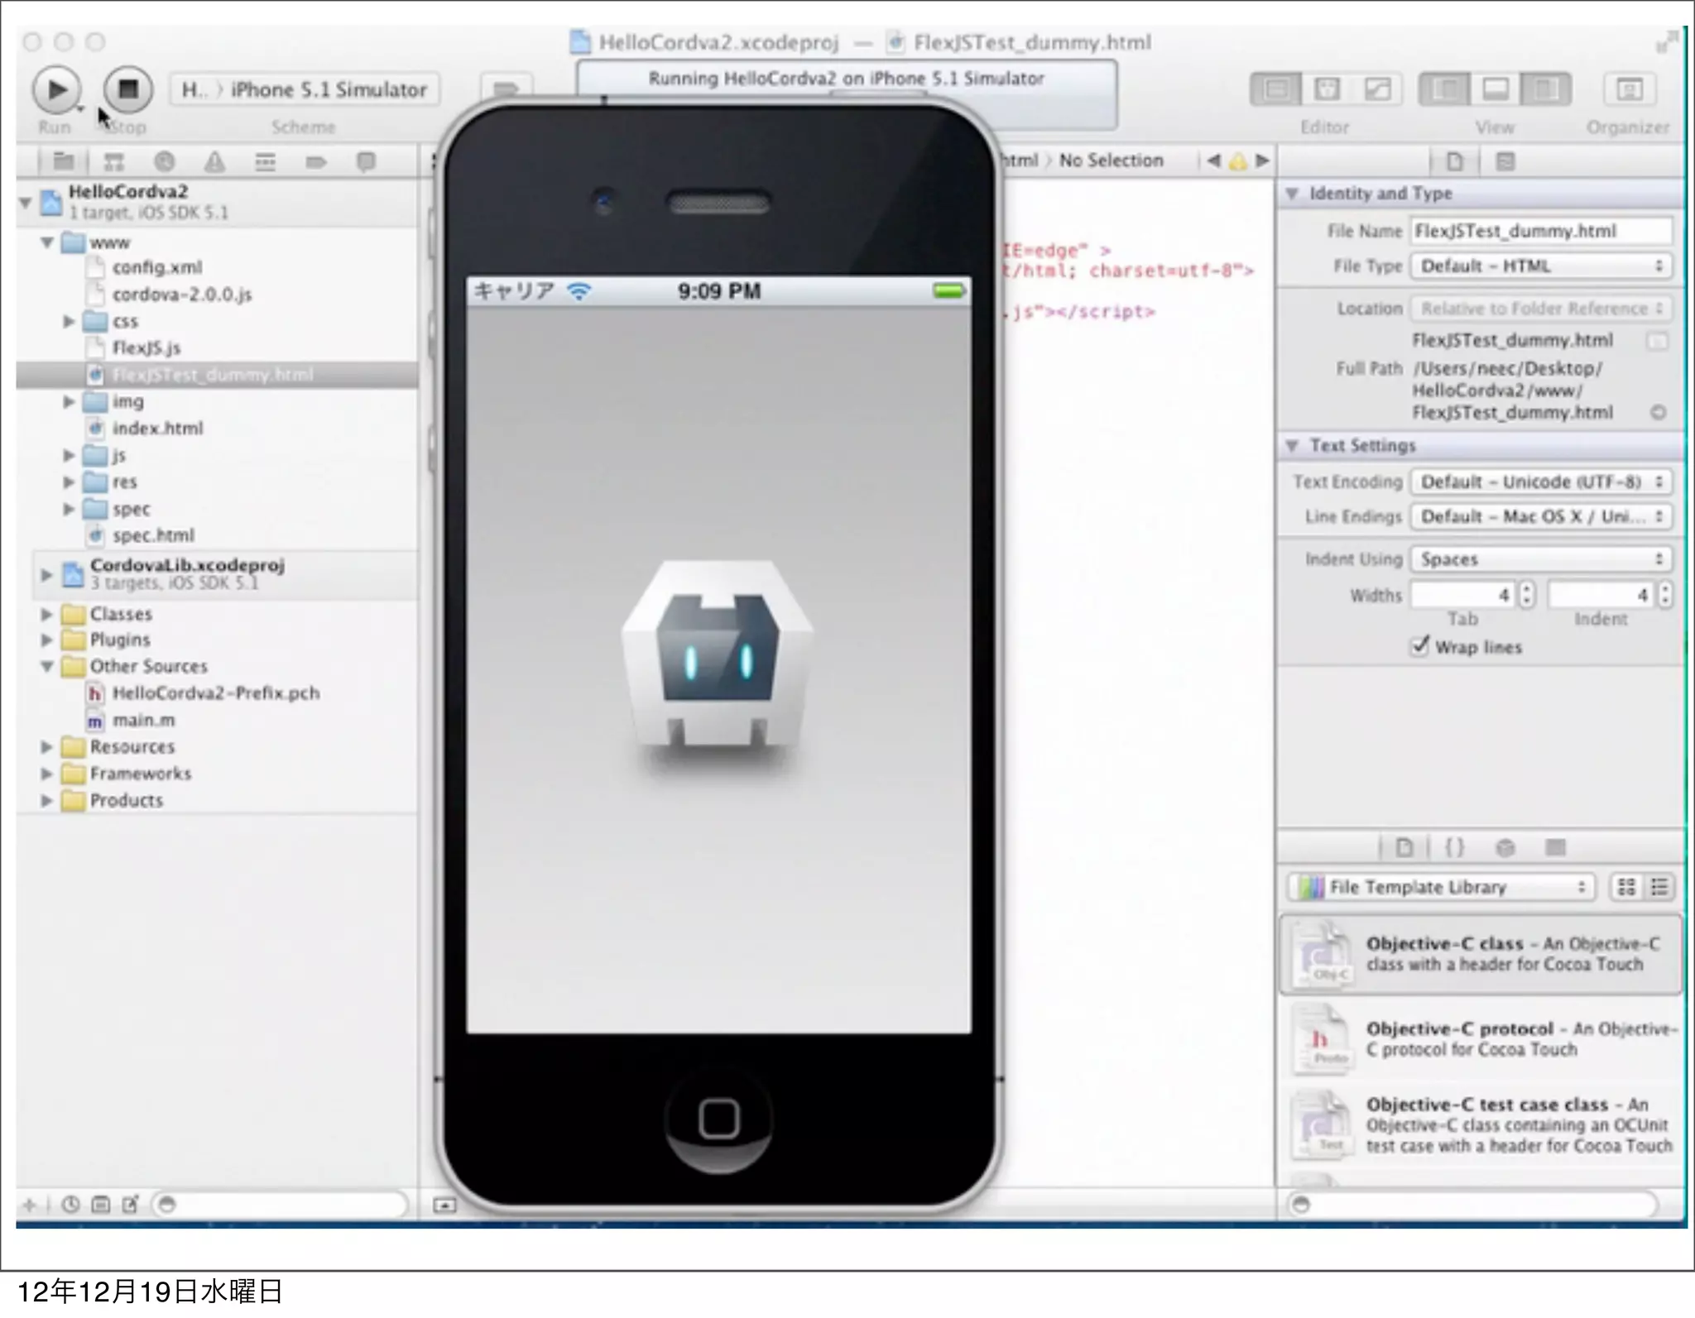The image size is (1695, 1318).
Task: Click the Run play button
Action: coord(55,89)
